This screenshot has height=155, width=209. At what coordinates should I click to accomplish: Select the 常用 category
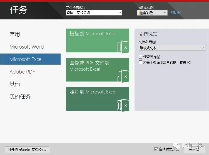[15, 34]
